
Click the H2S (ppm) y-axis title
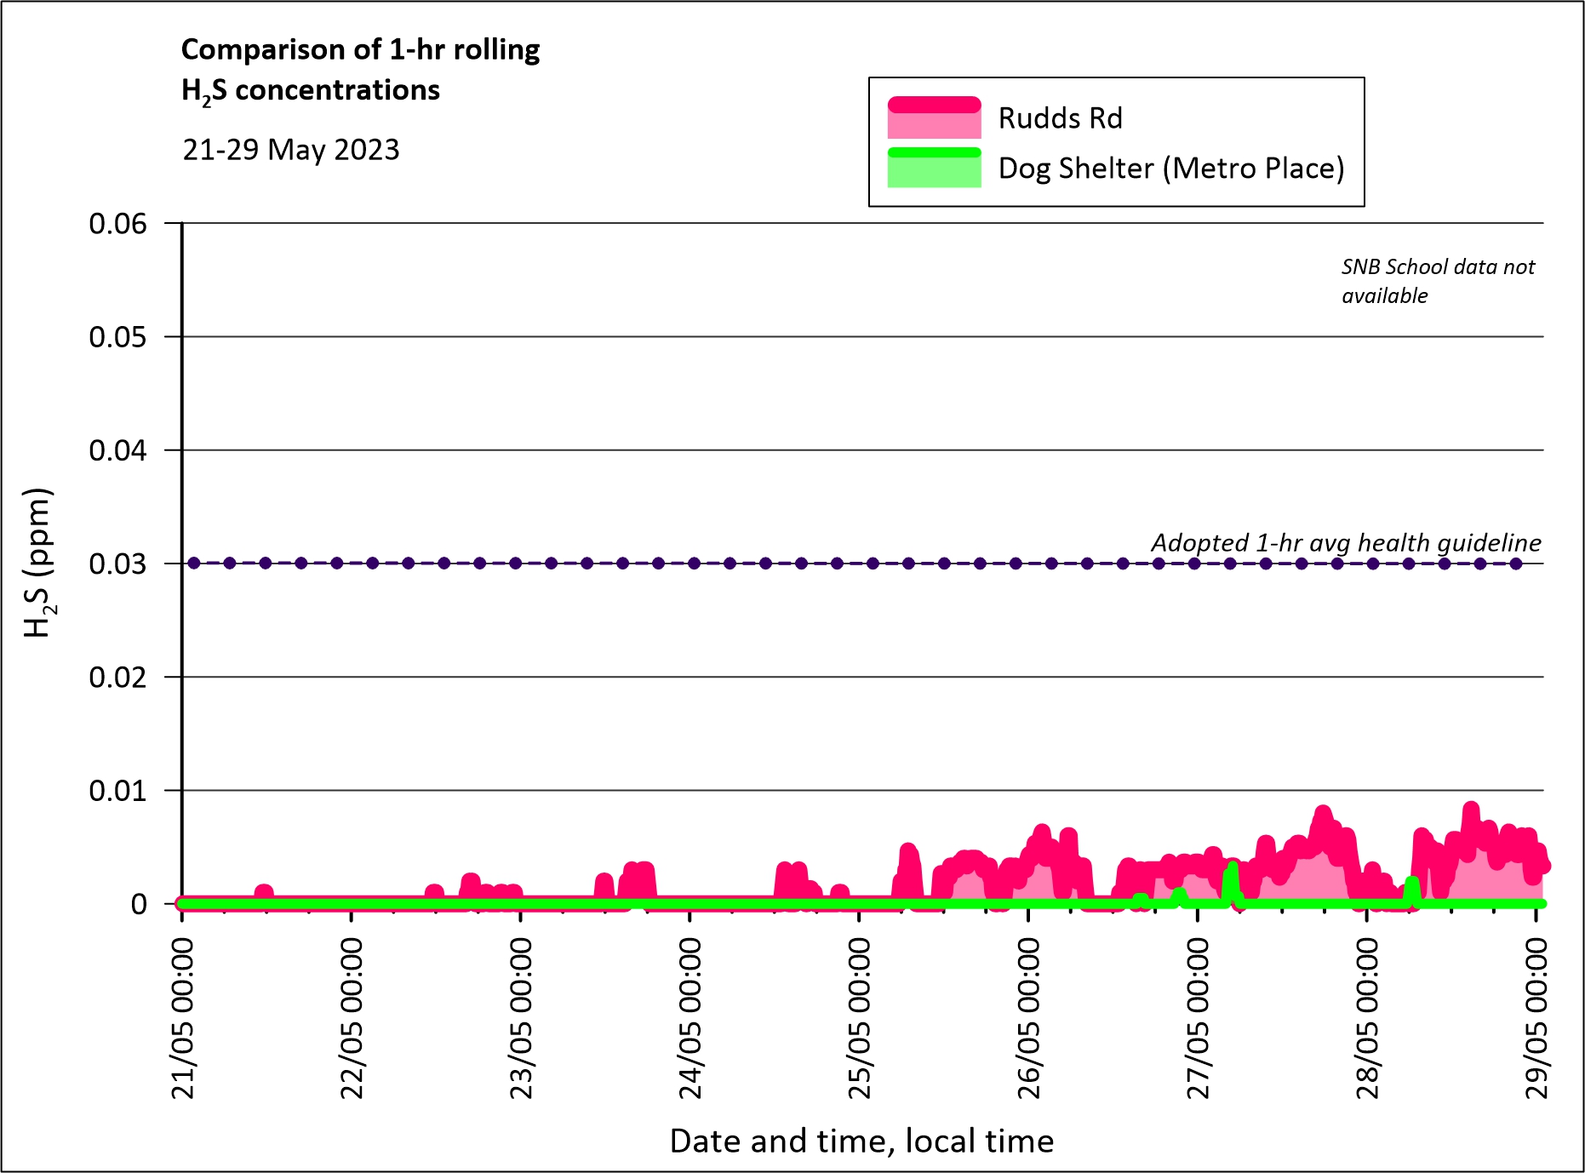[39, 563]
